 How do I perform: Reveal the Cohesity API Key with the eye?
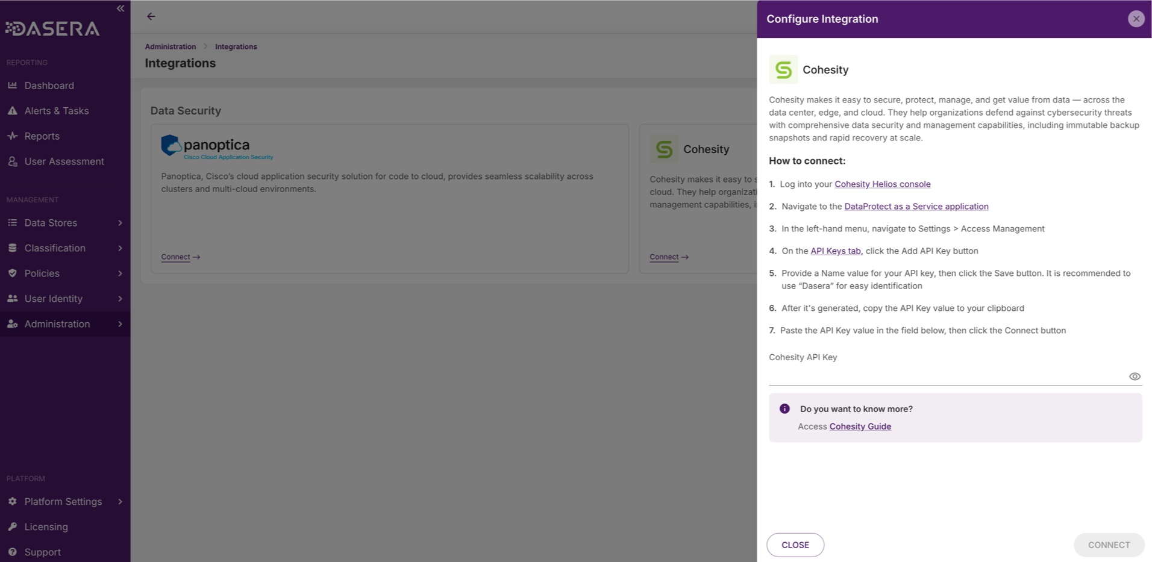tap(1134, 376)
